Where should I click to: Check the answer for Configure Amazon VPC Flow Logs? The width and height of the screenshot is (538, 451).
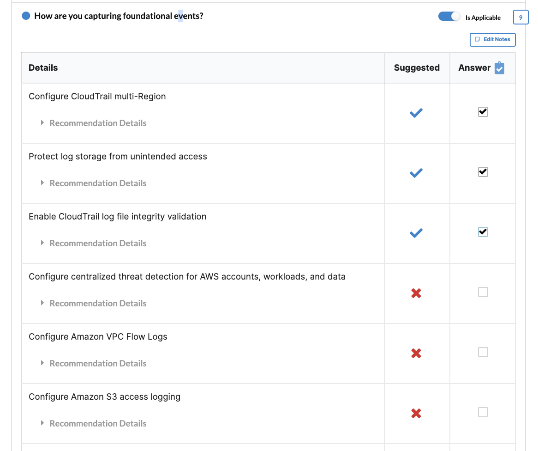click(x=483, y=352)
